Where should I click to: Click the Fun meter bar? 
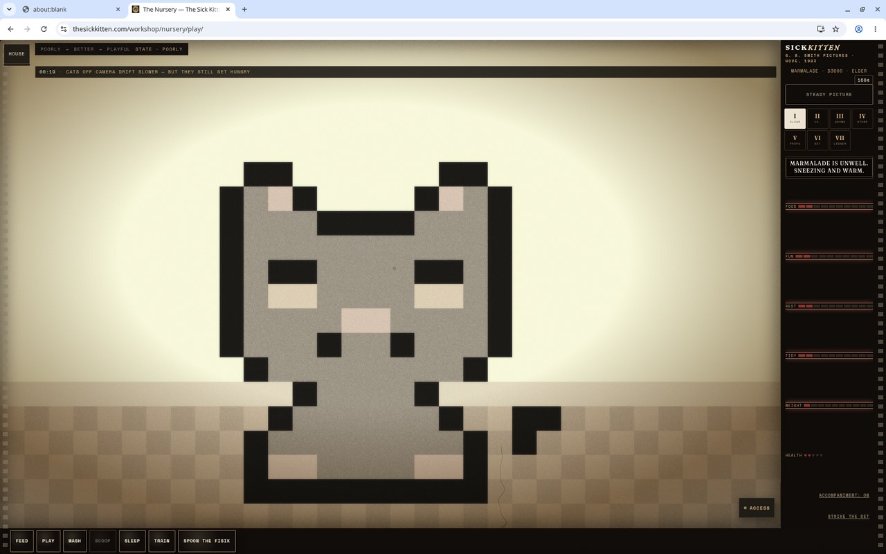[829, 256]
